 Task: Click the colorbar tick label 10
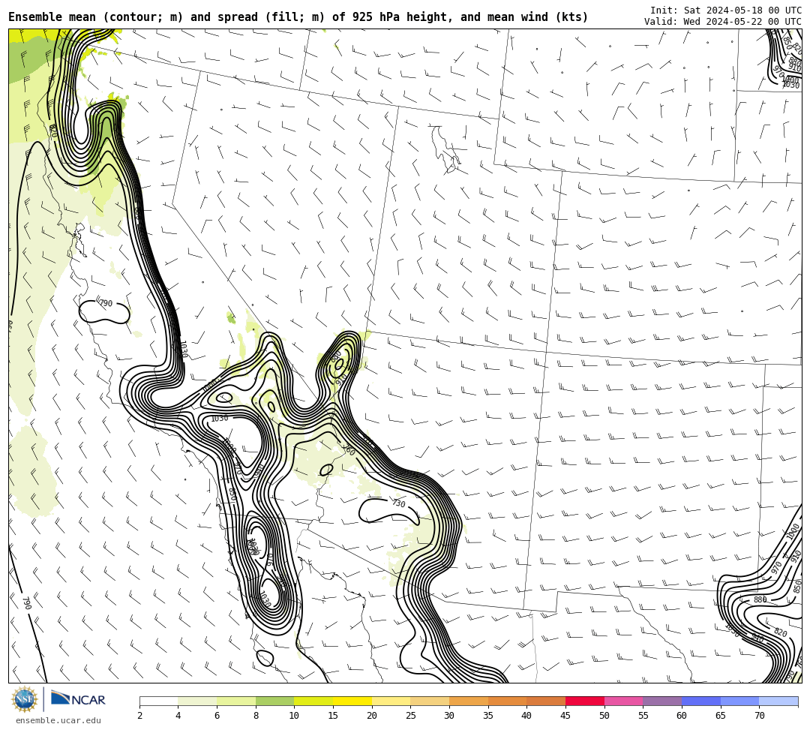click(295, 716)
